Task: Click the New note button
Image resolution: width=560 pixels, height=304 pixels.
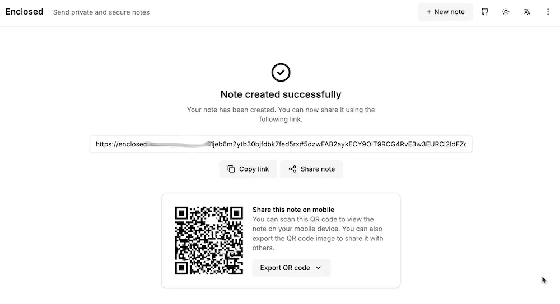Action: 445,12
